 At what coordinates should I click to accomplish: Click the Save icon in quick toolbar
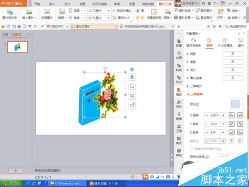coord(8,26)
